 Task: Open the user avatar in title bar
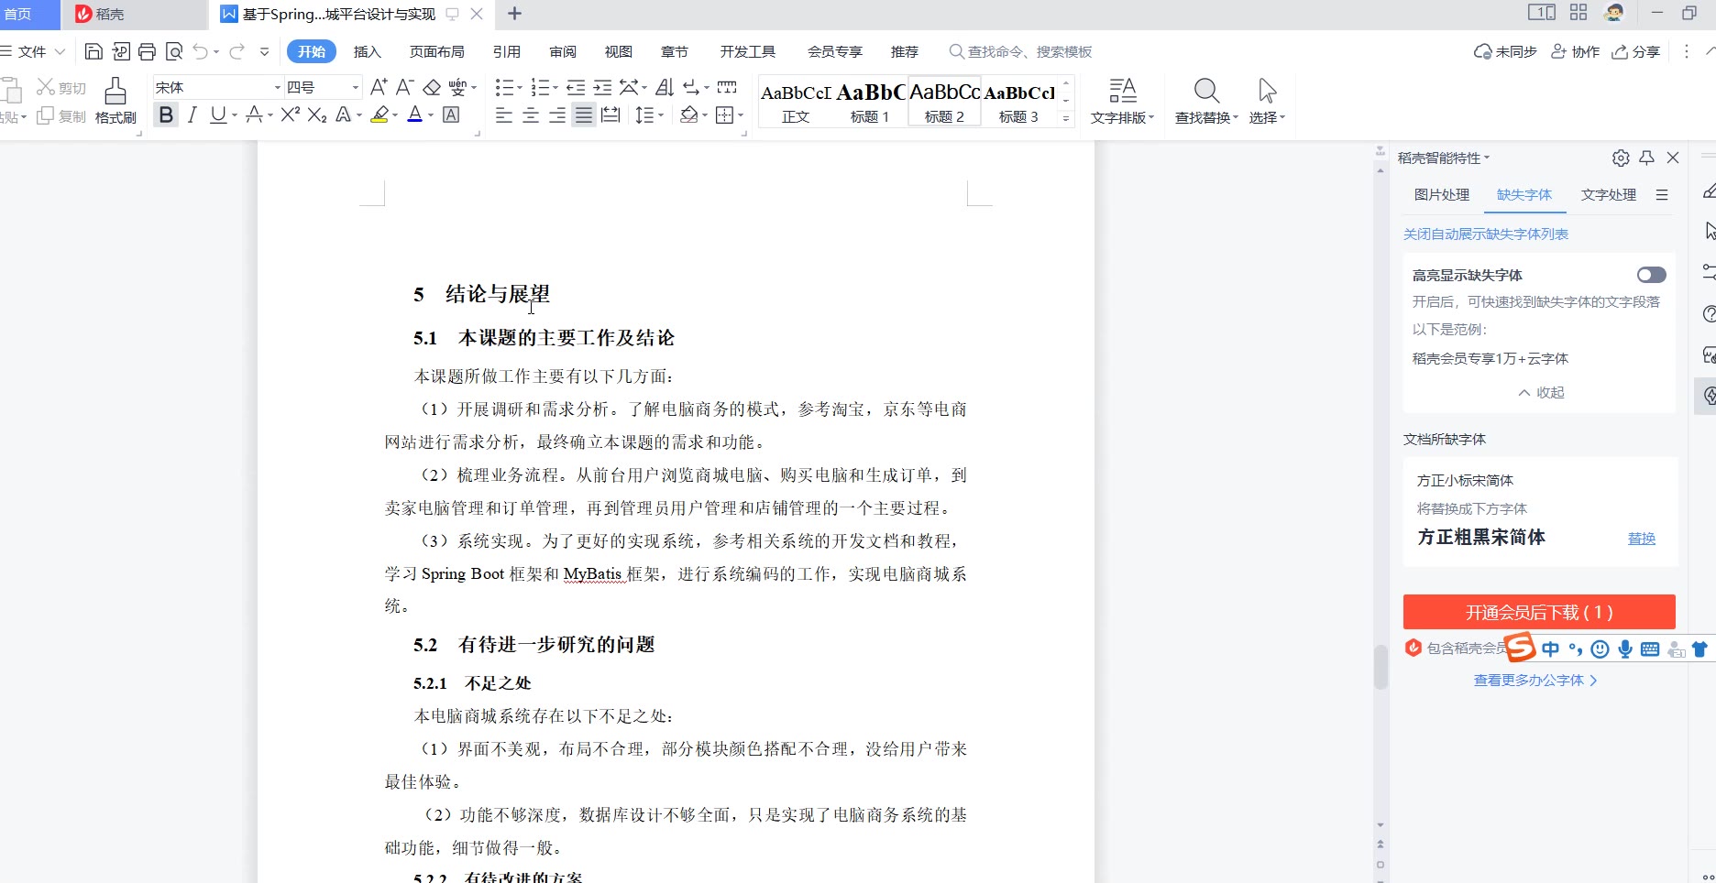[1614, 13]
